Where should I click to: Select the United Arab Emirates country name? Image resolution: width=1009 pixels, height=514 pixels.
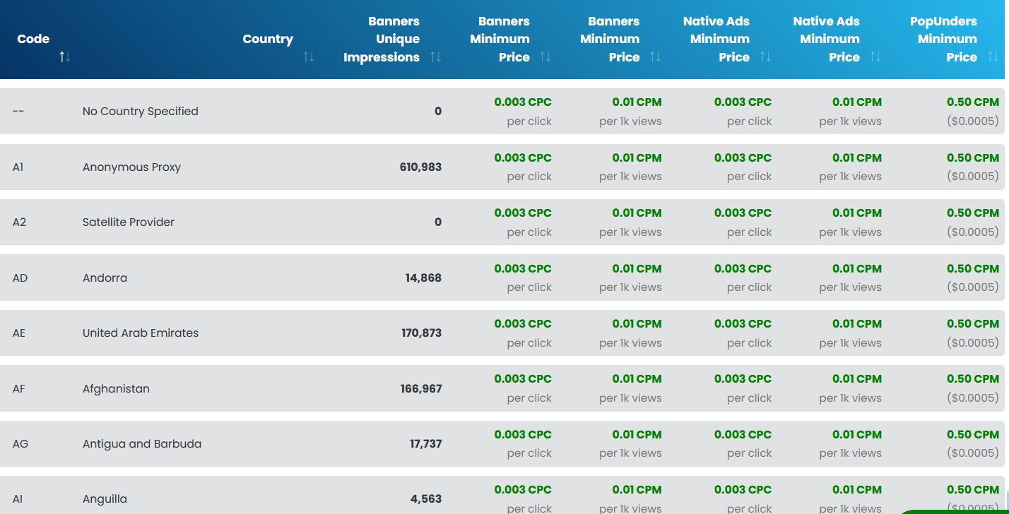pyautogui.click(x=141, y=333)
